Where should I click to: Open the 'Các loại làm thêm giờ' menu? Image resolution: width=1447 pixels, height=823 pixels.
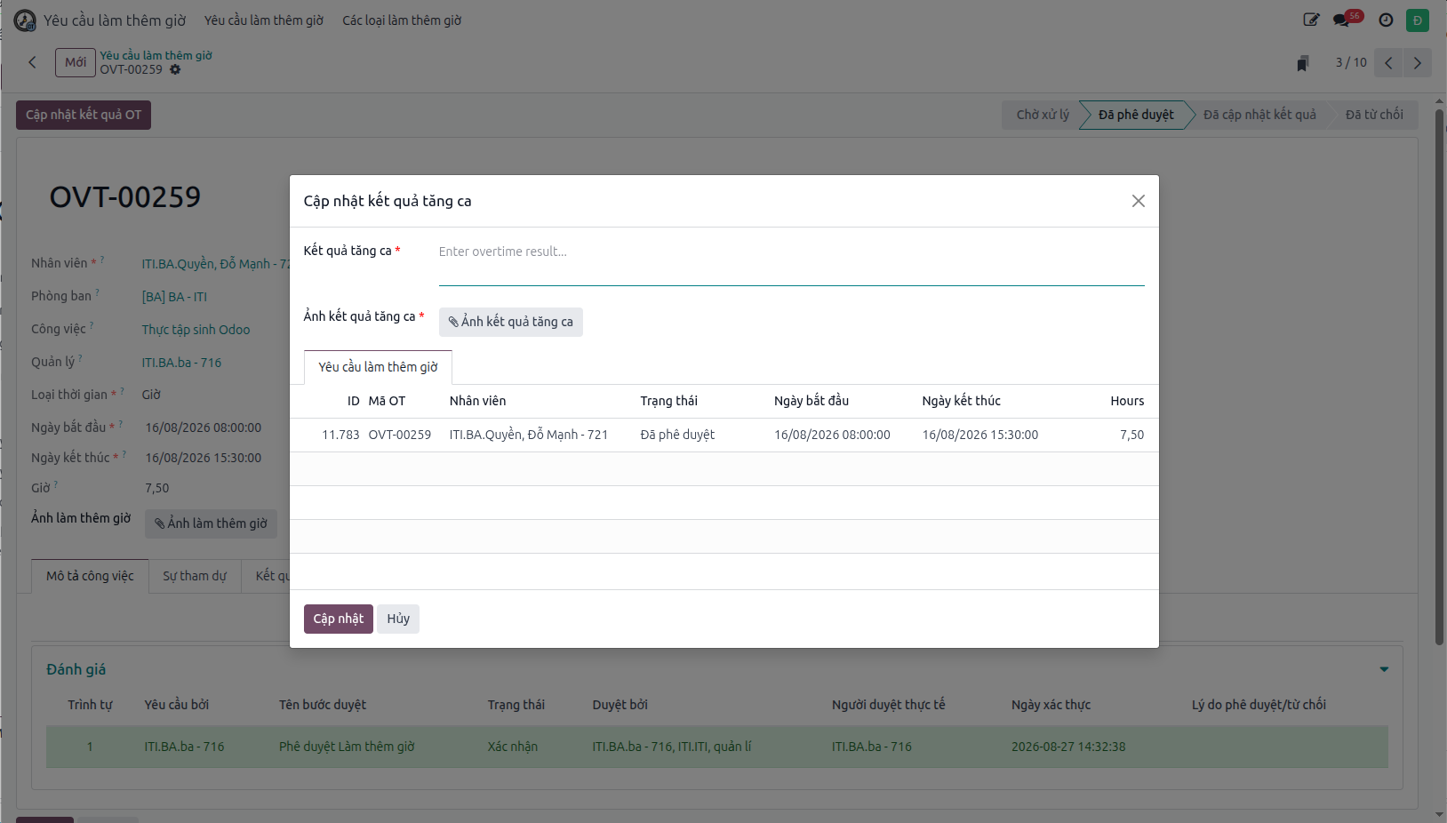coord(402,20)
